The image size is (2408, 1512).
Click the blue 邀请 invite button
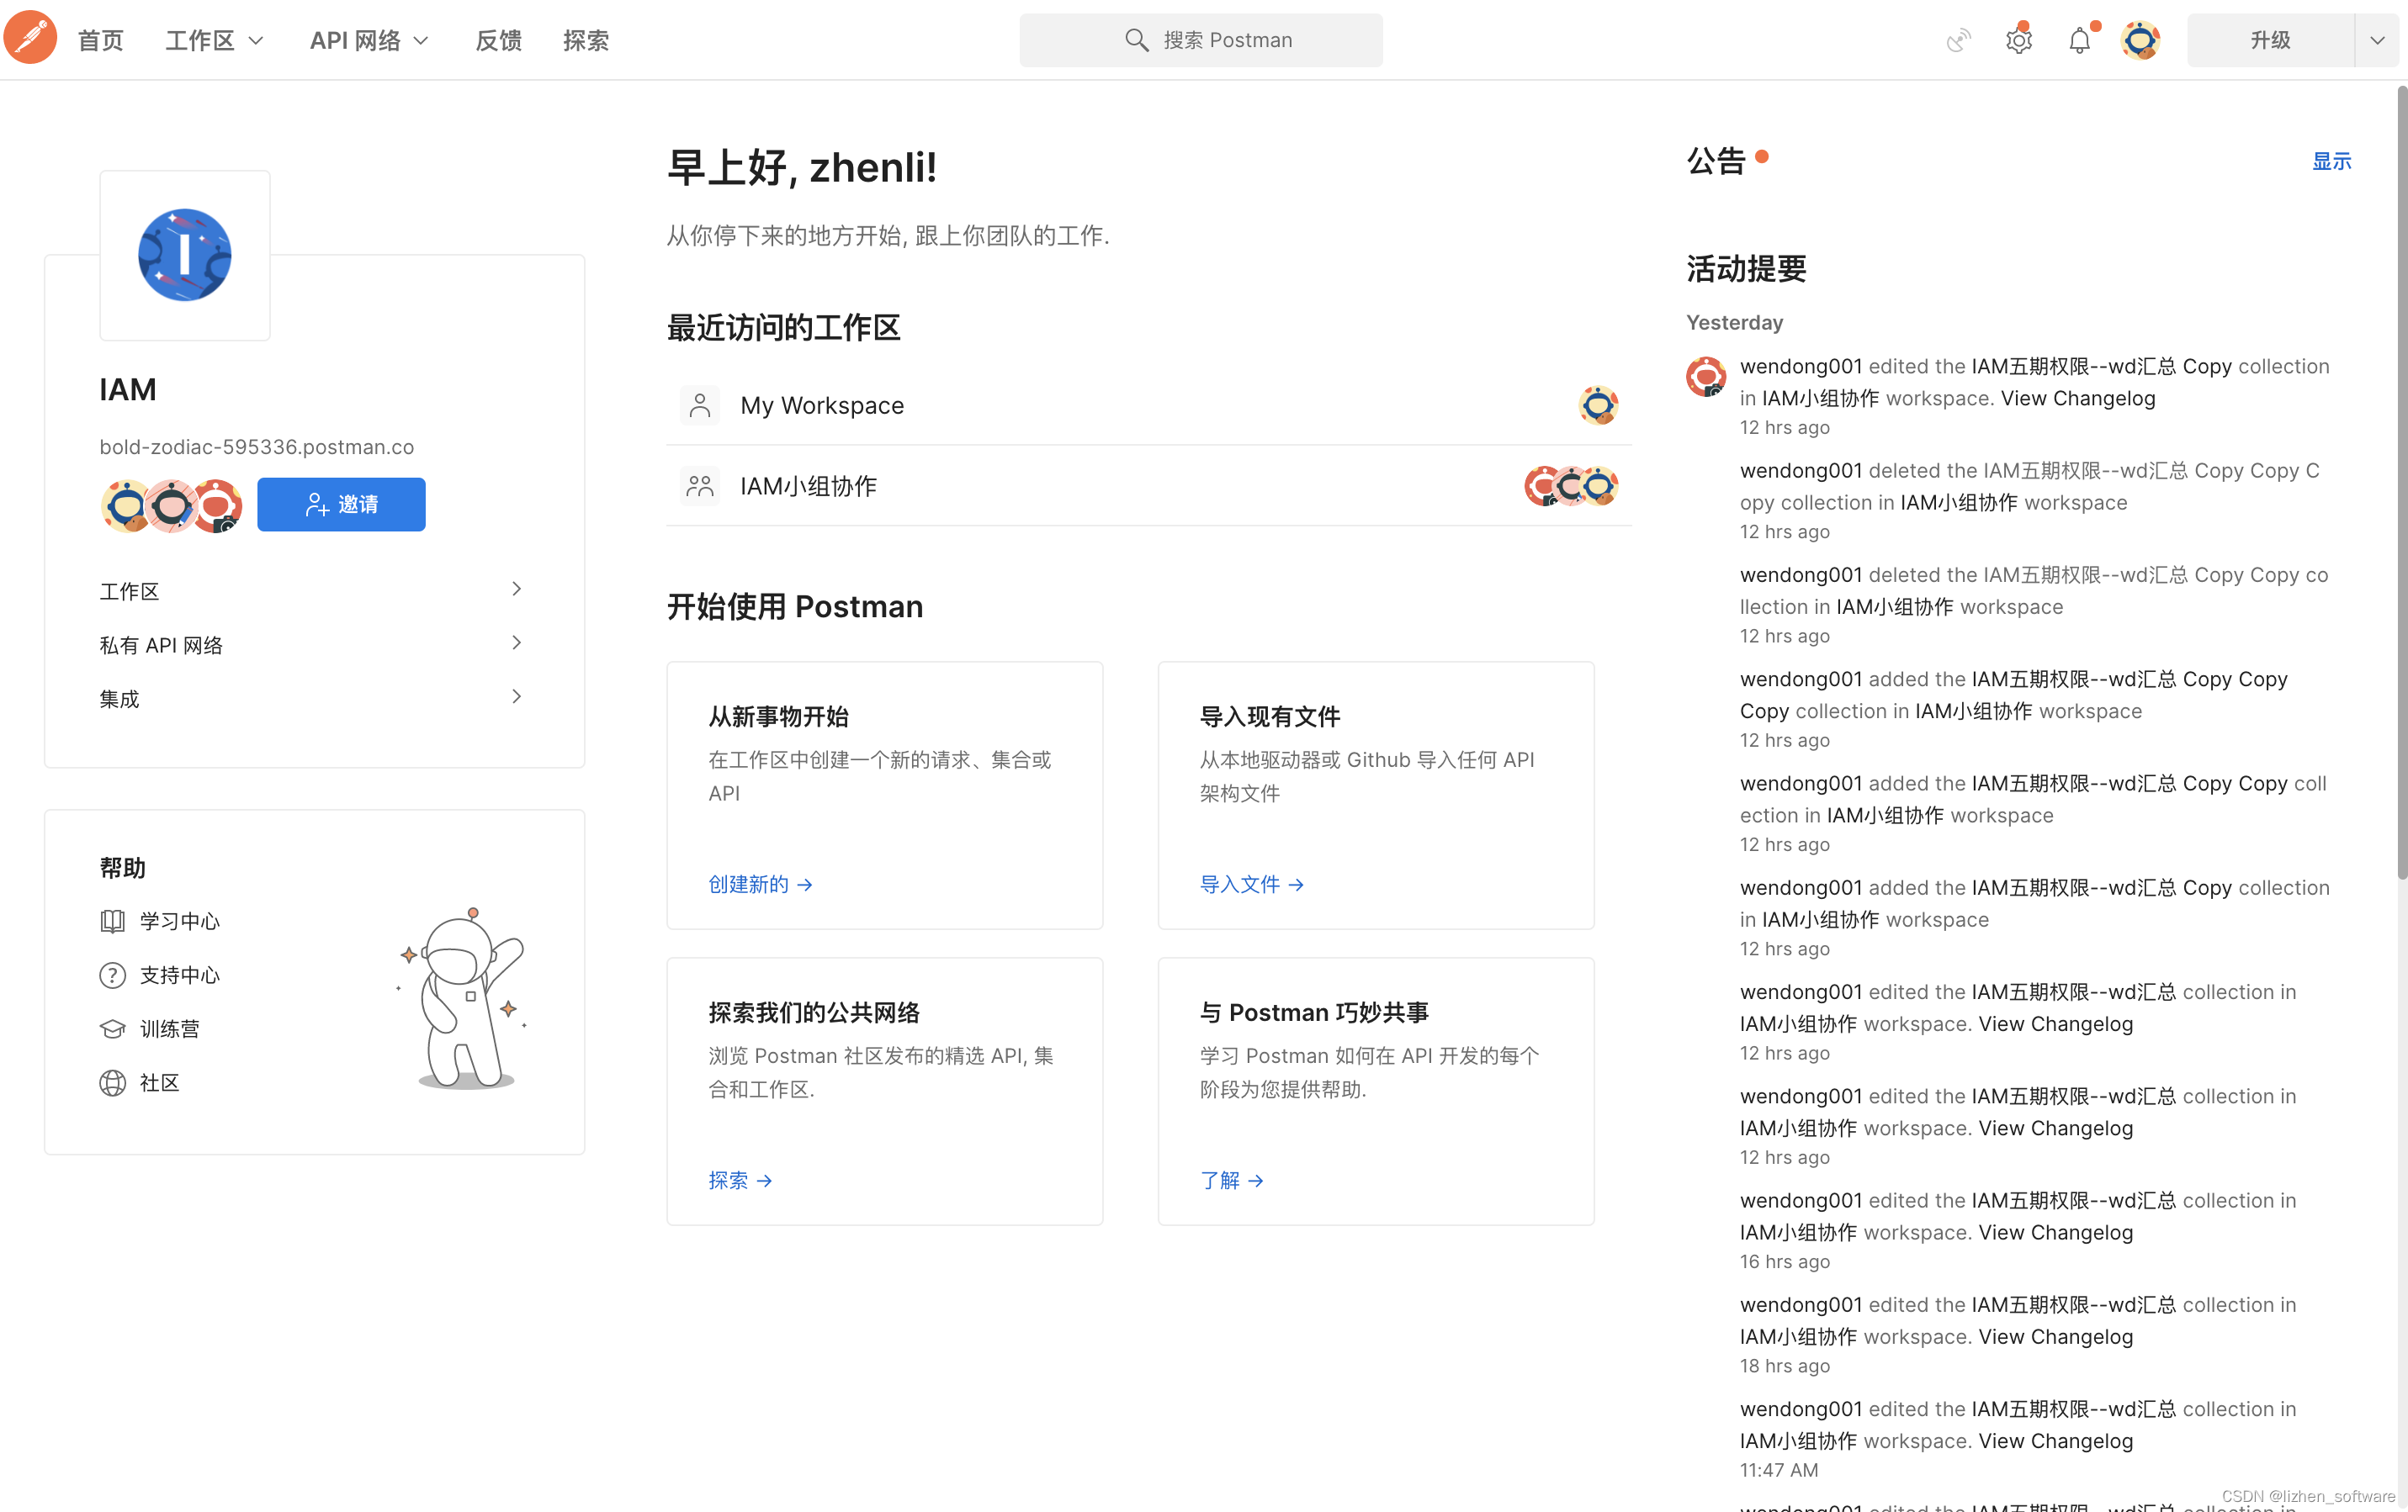[341, 505]
